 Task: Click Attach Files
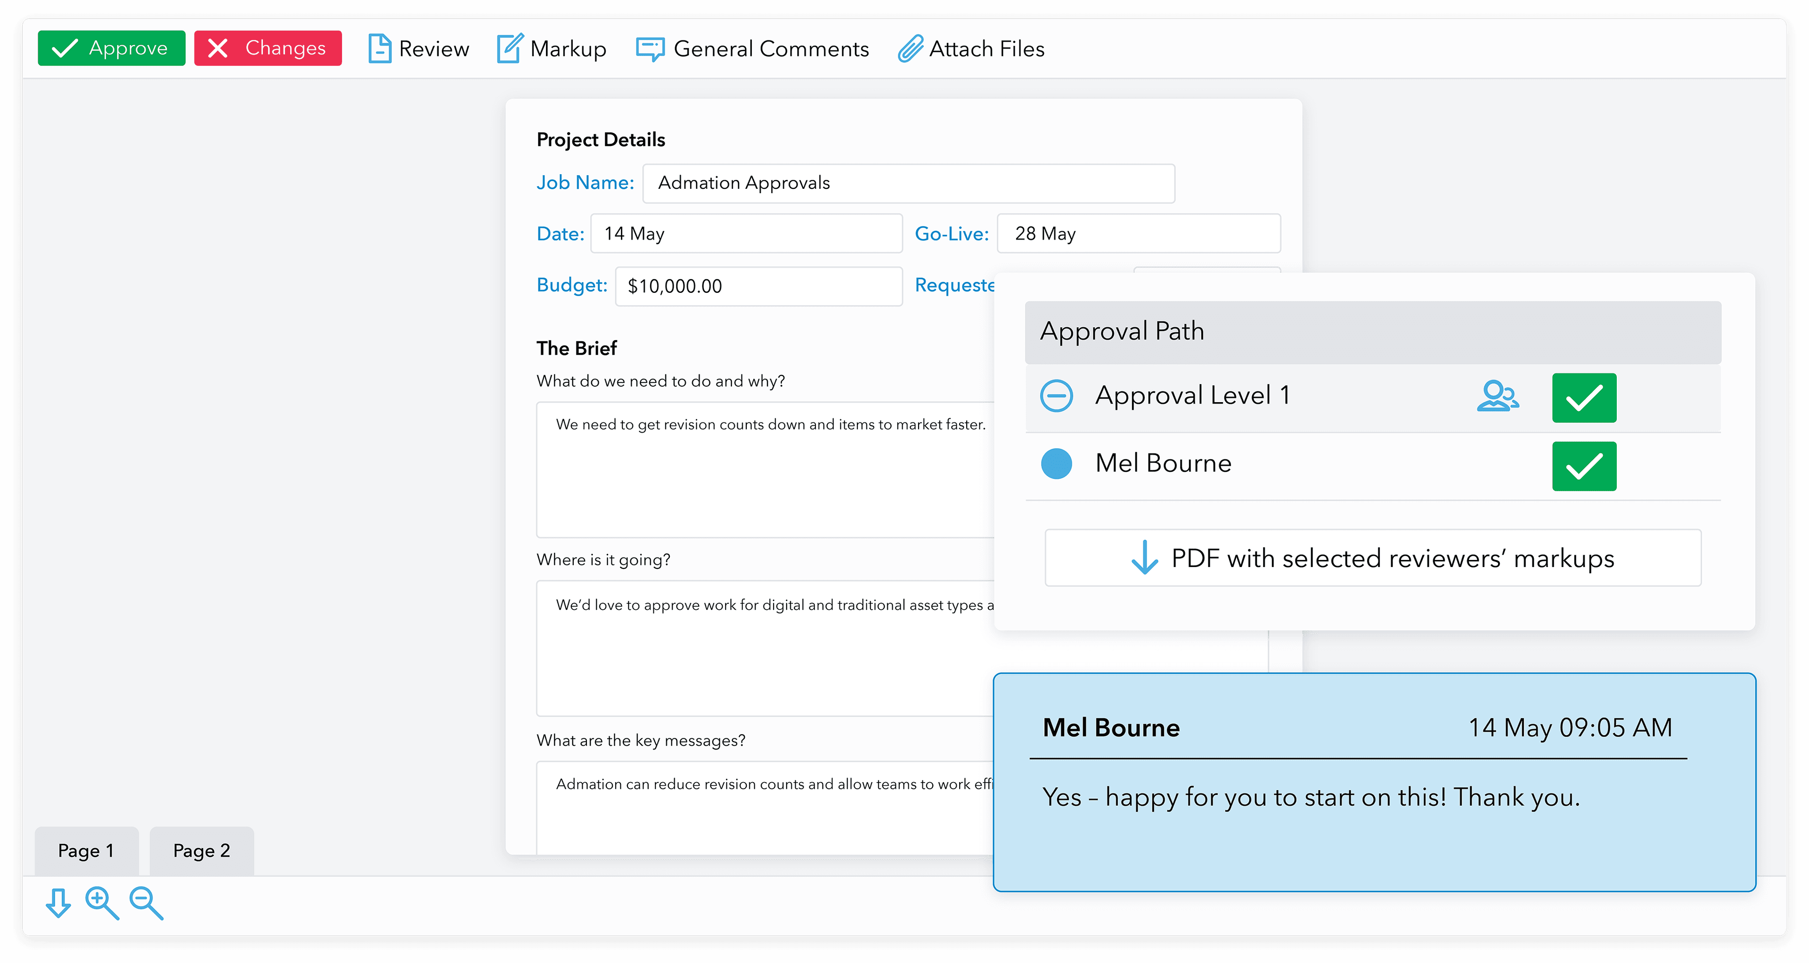972,49
